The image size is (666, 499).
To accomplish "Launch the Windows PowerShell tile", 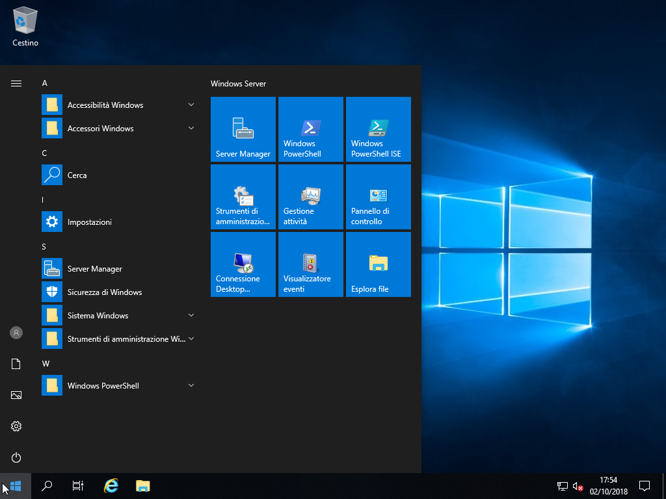I will [310, 129].
